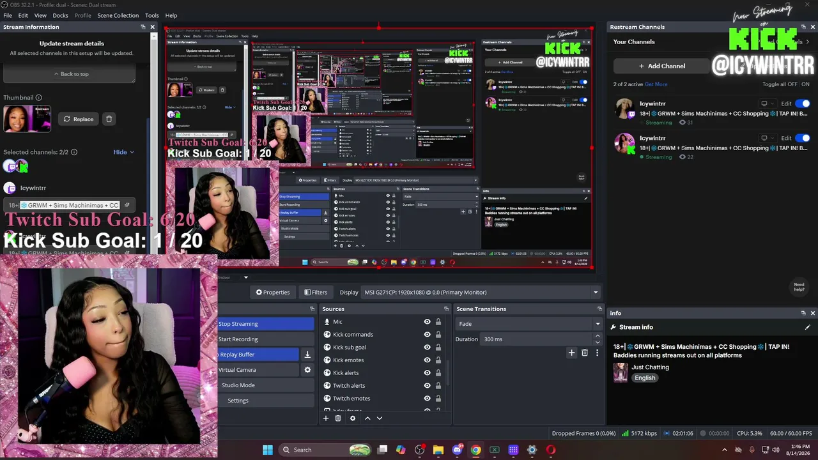This screenshot has height=460, width=818.
Task: Pop out the Sources dock
Action: tap(446, 309)
